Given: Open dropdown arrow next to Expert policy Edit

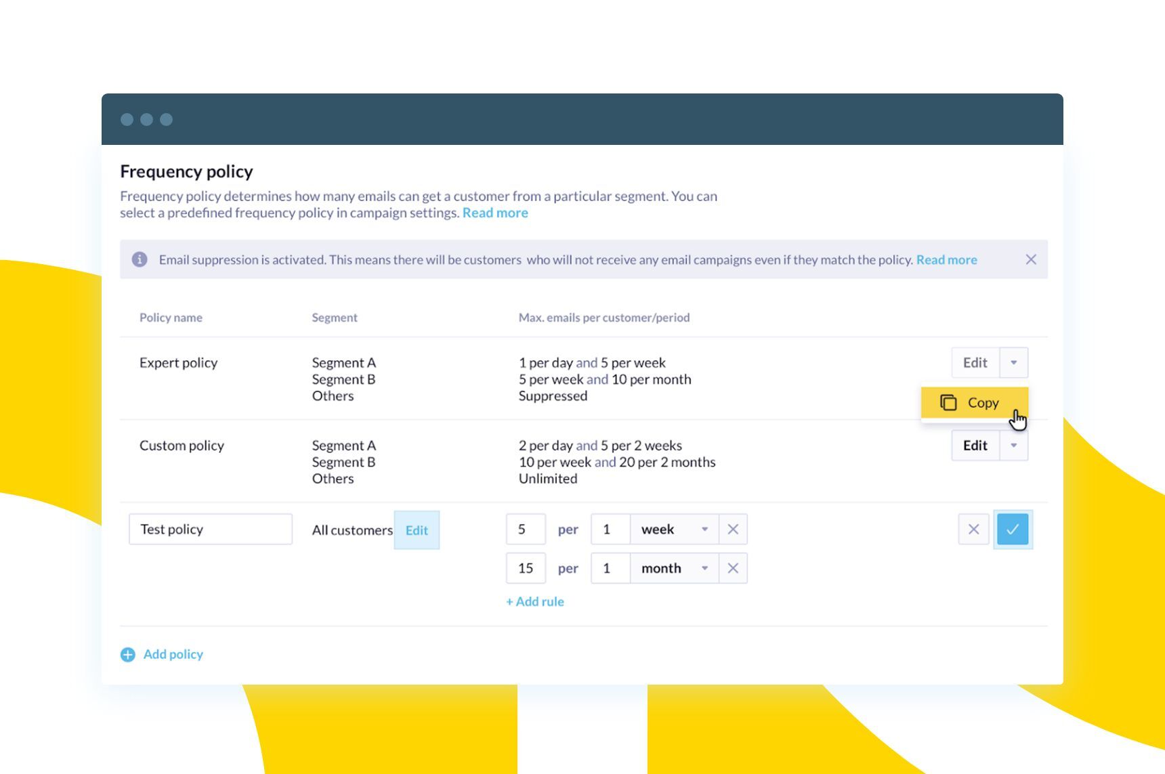Looking at the screenshot, I should pyautogui.click(x=1014, y=362).
